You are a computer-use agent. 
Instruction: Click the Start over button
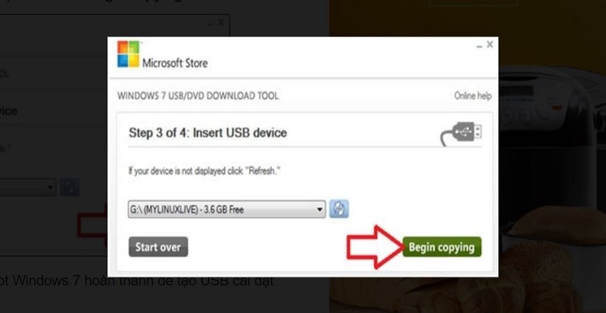point(158,247)
